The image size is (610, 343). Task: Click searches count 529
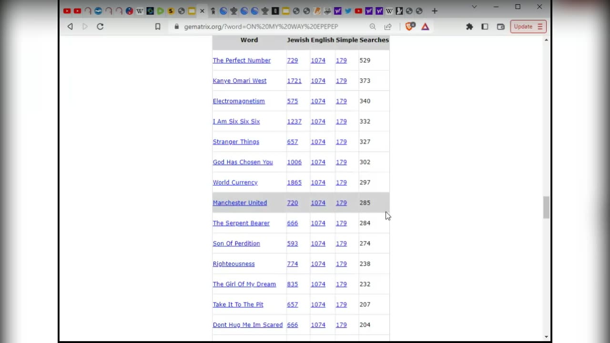click(x=365, y=61)
